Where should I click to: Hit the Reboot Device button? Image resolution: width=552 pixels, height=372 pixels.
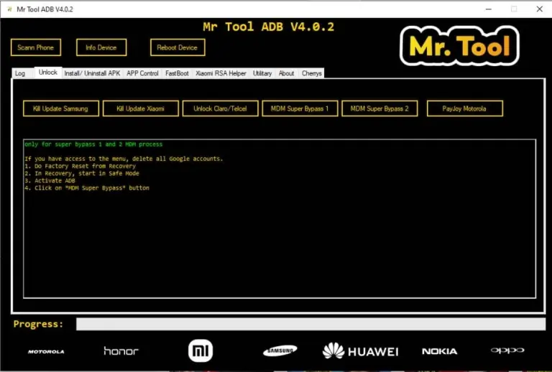[x=178, y=47]
